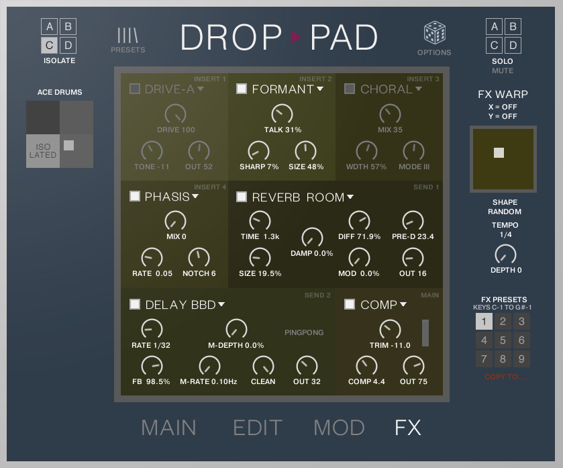563x468 pixels.
Task: Click the Delay CLEAN knob
Action: [x=263, y=367]
